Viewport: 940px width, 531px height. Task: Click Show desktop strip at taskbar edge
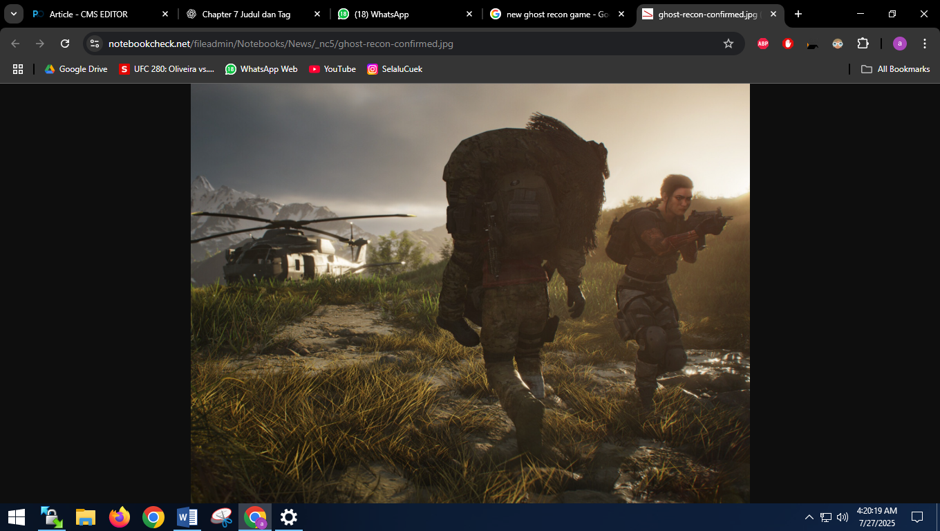coord(938,517)
